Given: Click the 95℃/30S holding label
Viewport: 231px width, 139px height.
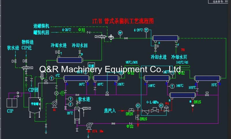Looking at the screenshot, I should (x=132, y=62).
